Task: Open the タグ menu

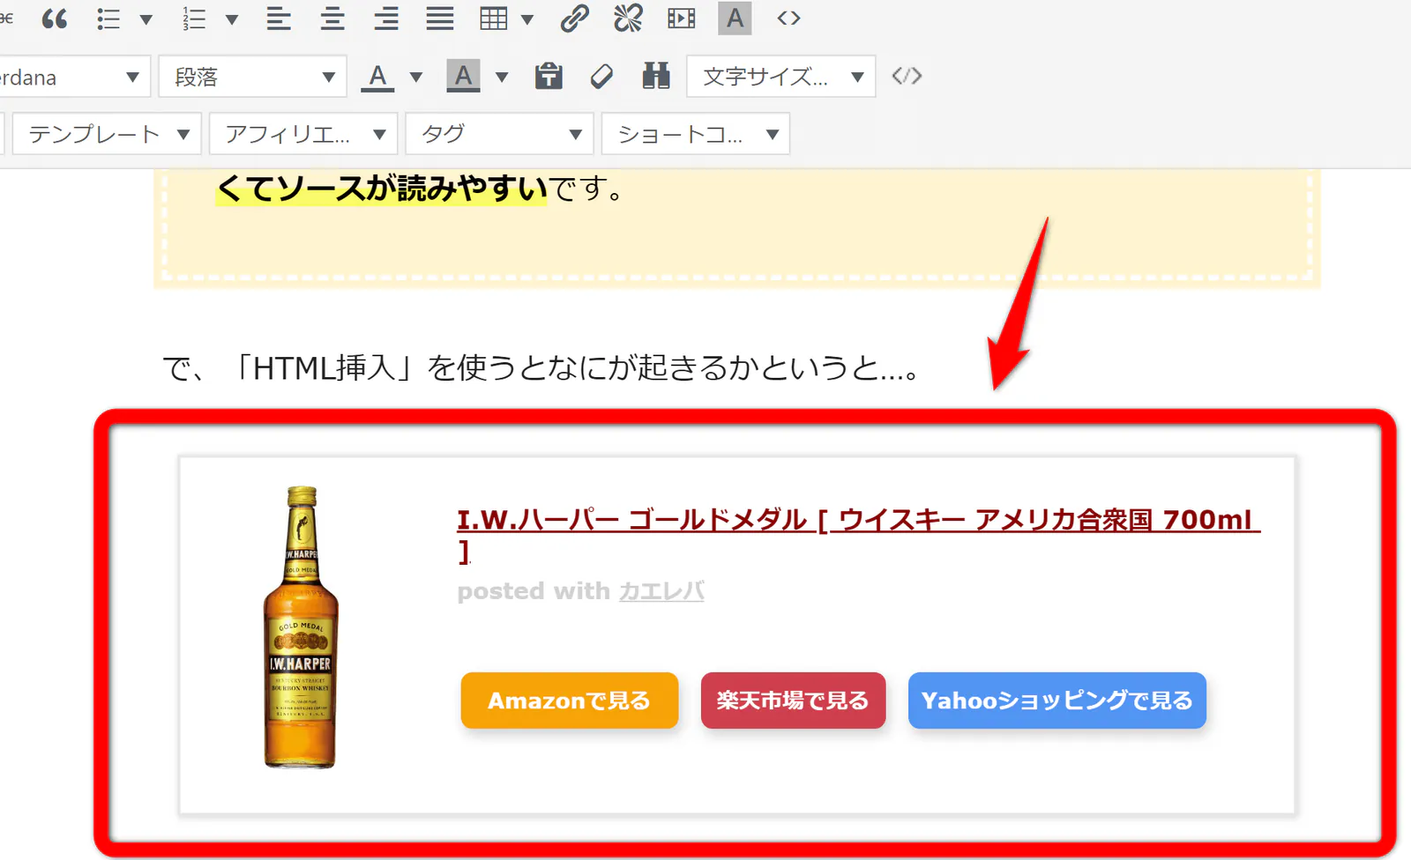Action: coord(499,134)
